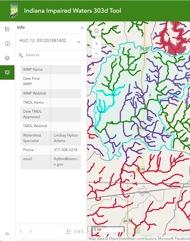Open the 2 of 2 feature list
This screenshot has height=241, width=190.
tap(75, 231)
